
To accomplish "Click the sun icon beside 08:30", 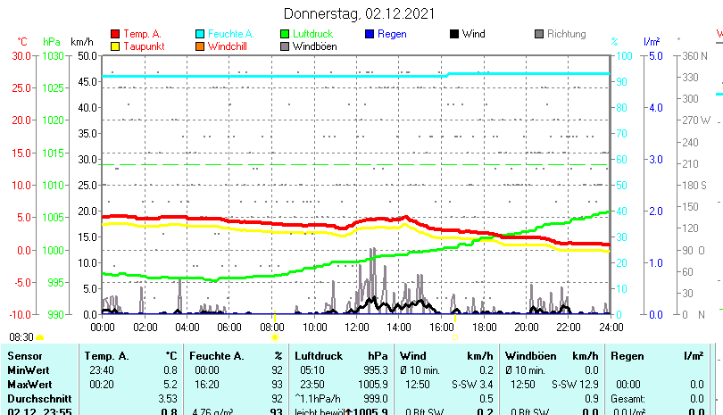I will 40,337.
